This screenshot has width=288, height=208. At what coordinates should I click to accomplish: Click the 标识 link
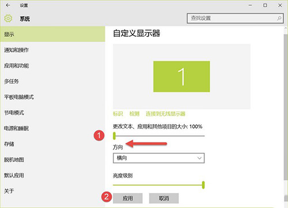point(118,114)
